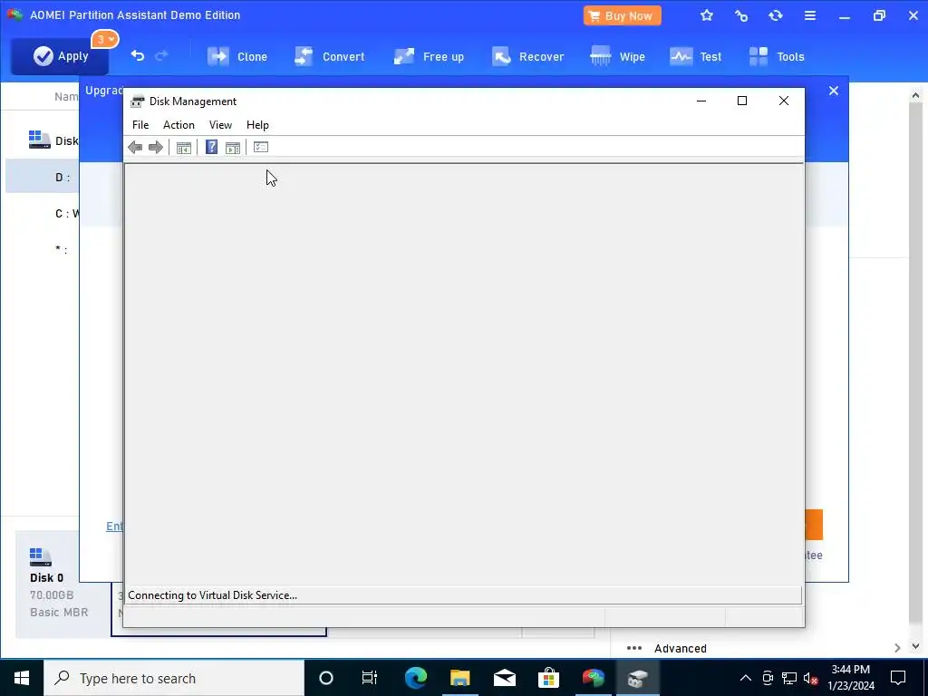Image resolution: width=928 pixels, height=696 pixels.
Task: Click the Back arrow in Disk Management toolbar
Action: [x=135, y=148]
